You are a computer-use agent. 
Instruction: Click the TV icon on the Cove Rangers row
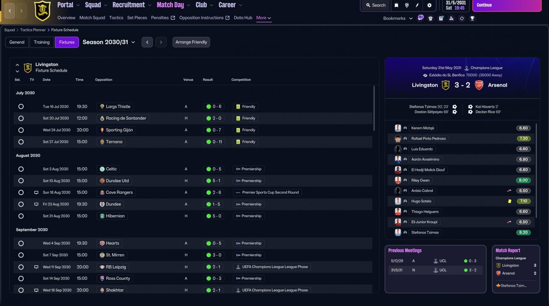tap(36, 192)
